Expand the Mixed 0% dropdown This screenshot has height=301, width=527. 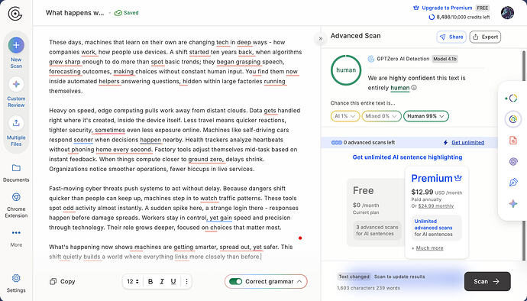pos(381,116)
